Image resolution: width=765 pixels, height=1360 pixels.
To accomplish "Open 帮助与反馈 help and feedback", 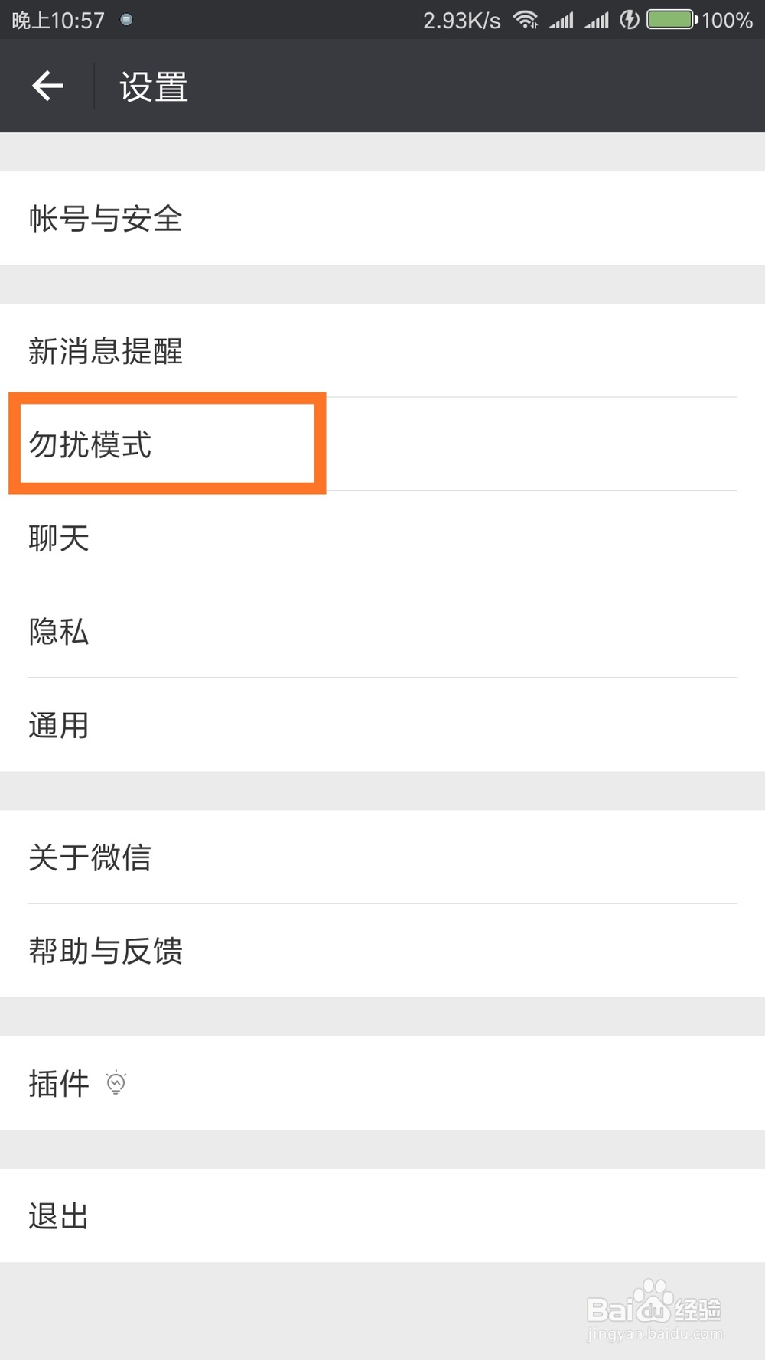I will [106, 950].
